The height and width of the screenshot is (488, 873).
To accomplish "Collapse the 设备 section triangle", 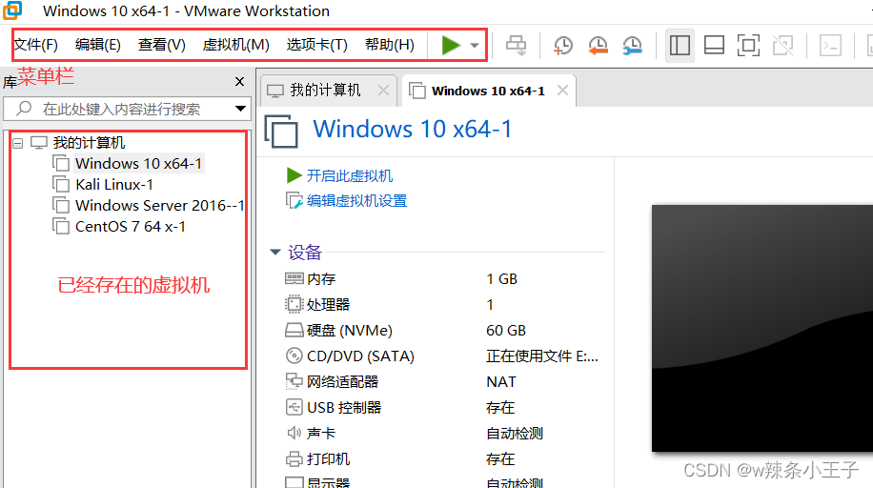I will 275,252.
